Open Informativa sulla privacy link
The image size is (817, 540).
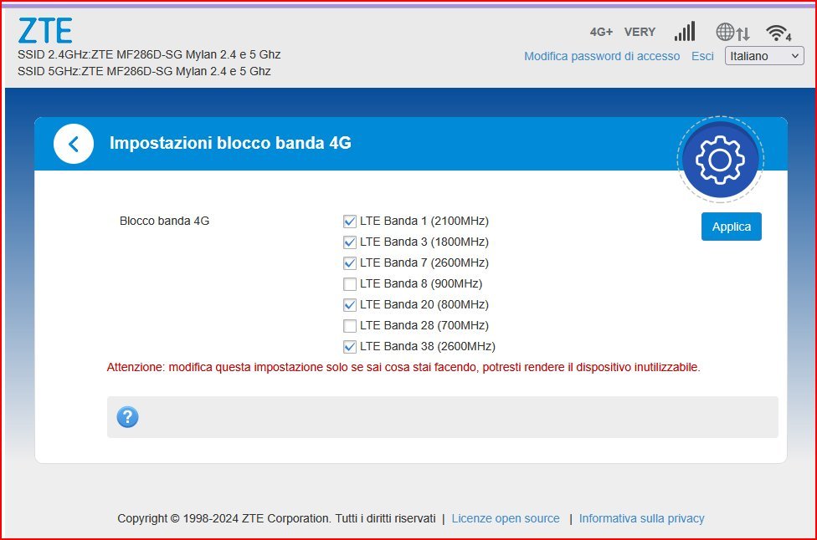(641, 518)
